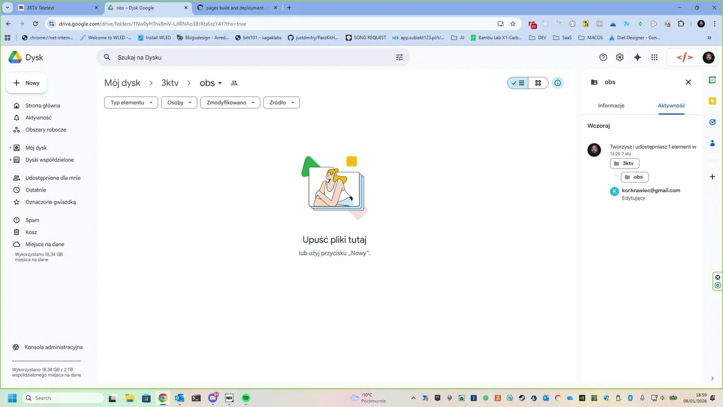Viewport: 723px width, 407px height.
Task: Open the Zmodyfikowano filter dropdown
Action: click(x=230, y=102)
